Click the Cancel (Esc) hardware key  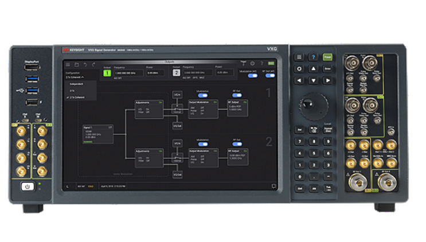pos(328,130)
